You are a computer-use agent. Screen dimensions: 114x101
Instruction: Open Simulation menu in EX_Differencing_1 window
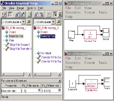tap(73, 12)
